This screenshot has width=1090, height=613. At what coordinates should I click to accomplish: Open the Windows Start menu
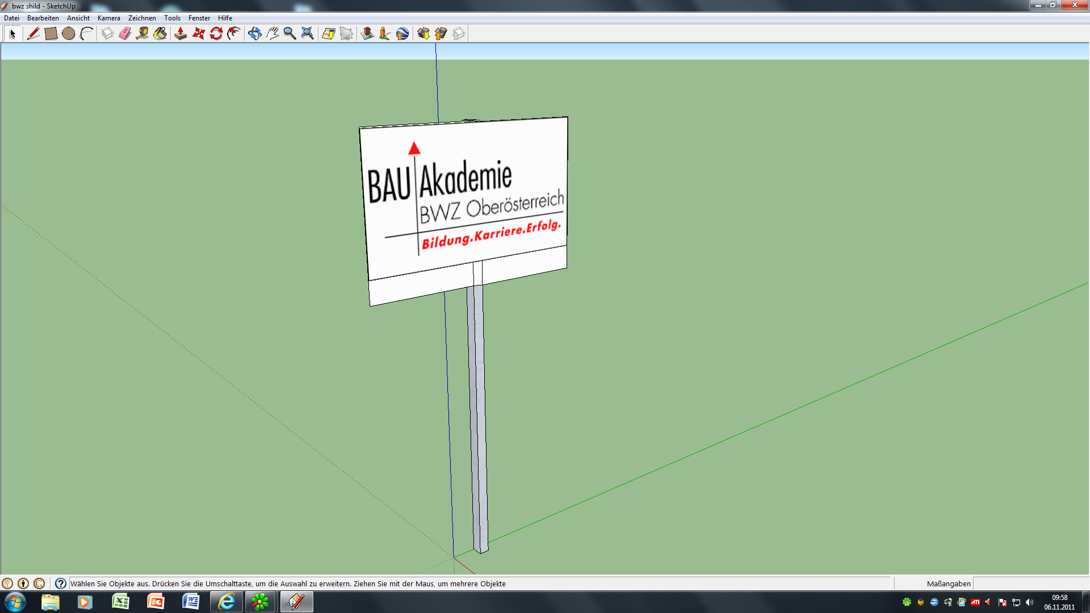pos(15,602)
